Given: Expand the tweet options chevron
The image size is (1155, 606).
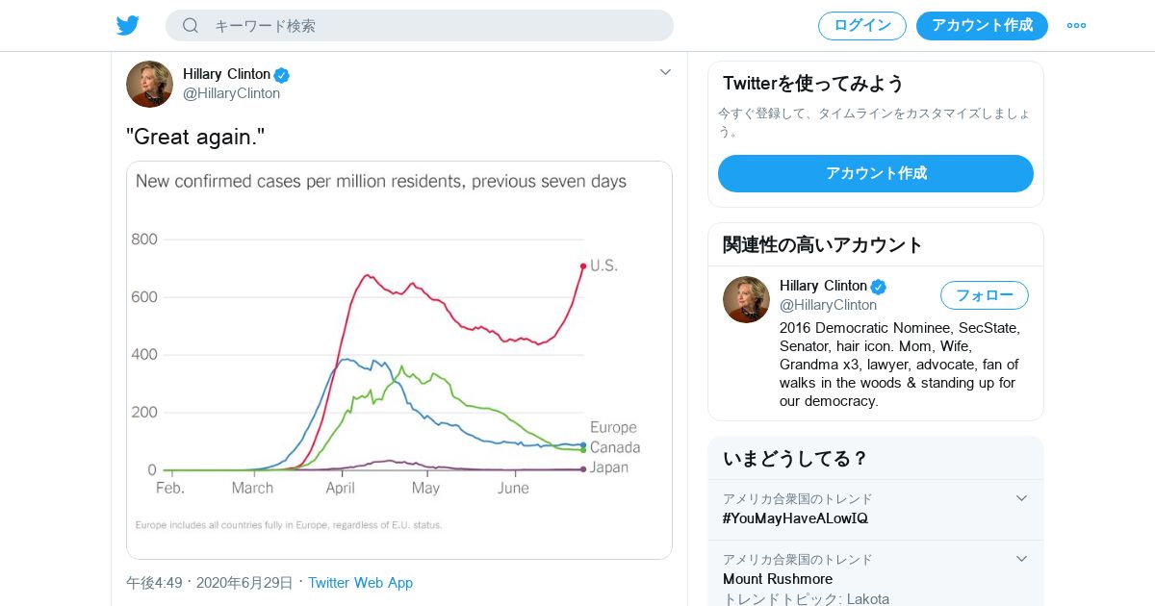Looking at the screenshot, I should 665,72.
